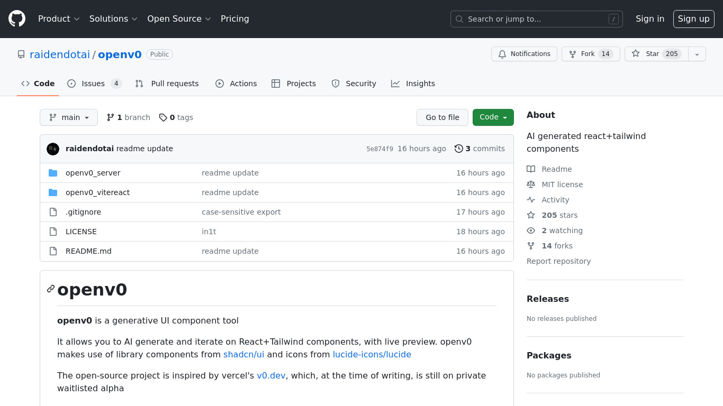Expand the star lists dropdown arrow
The height and width of the screenshot is (406, 723).
click(x=697, y=54)
